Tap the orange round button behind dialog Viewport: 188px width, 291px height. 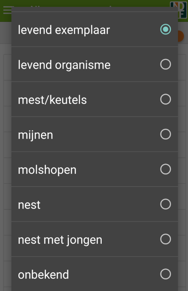(181, 36)
